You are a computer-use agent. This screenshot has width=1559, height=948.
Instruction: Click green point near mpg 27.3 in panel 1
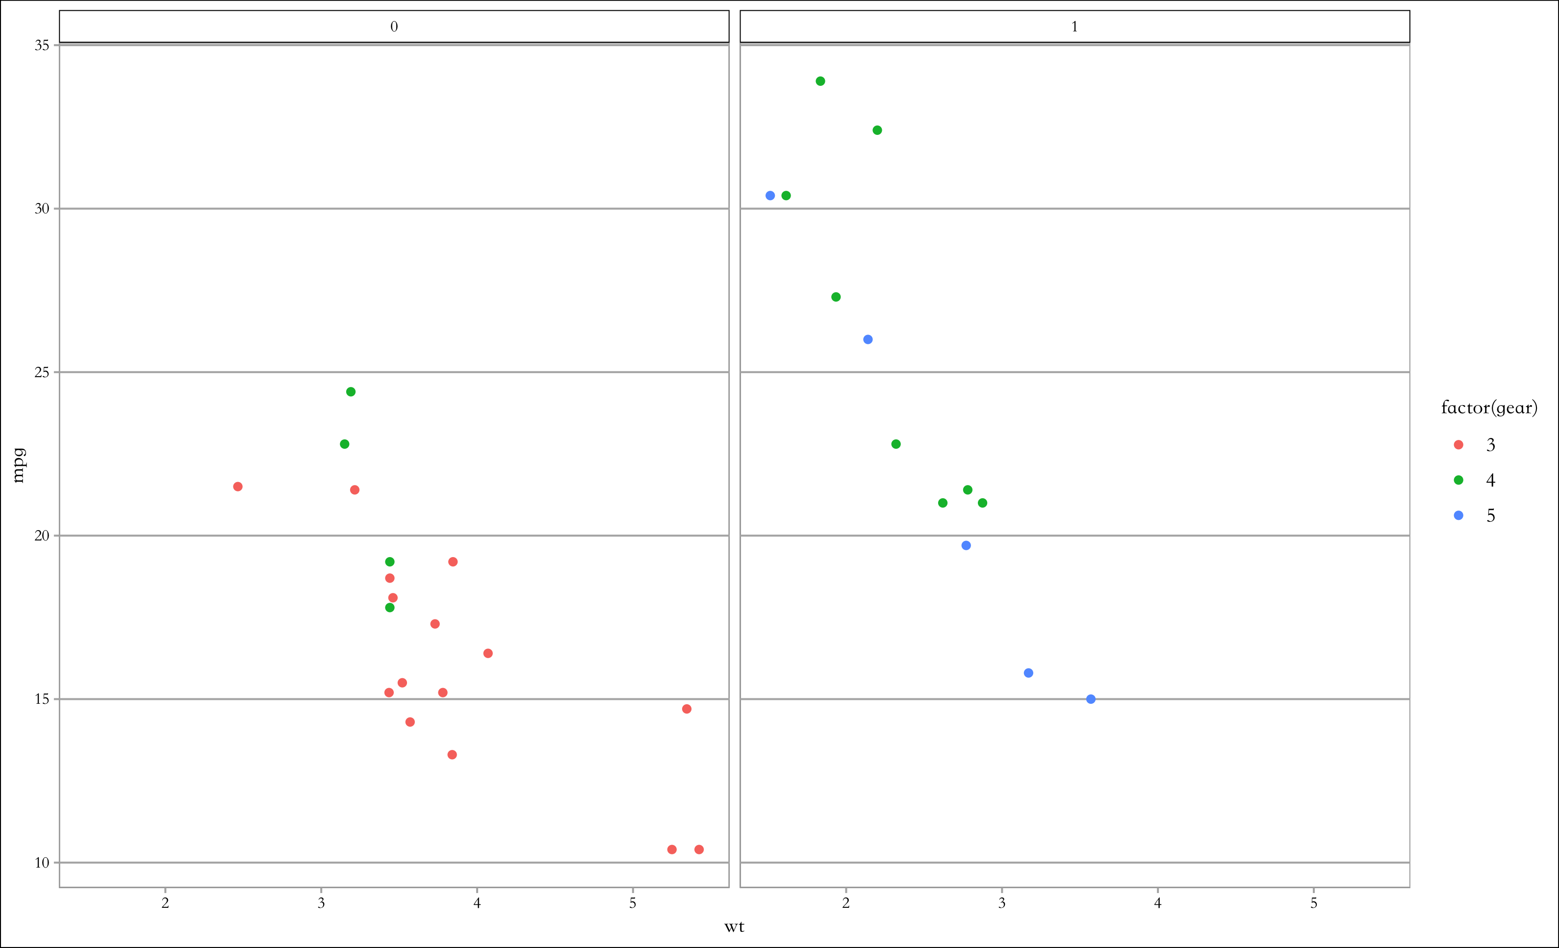836,297
